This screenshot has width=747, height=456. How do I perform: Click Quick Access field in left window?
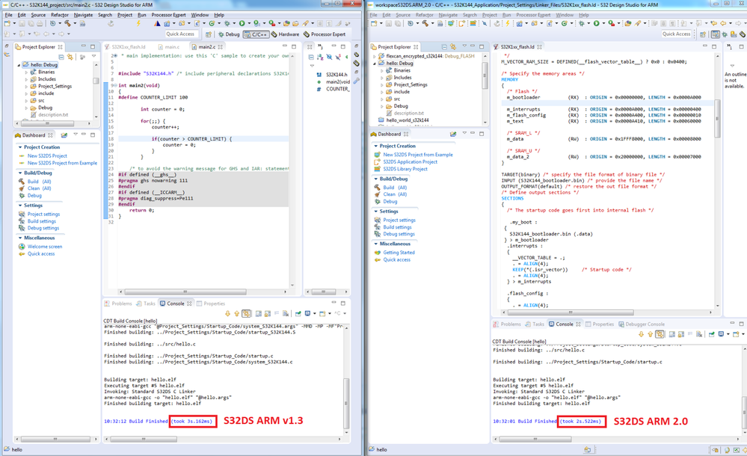[x=180, y=34]
